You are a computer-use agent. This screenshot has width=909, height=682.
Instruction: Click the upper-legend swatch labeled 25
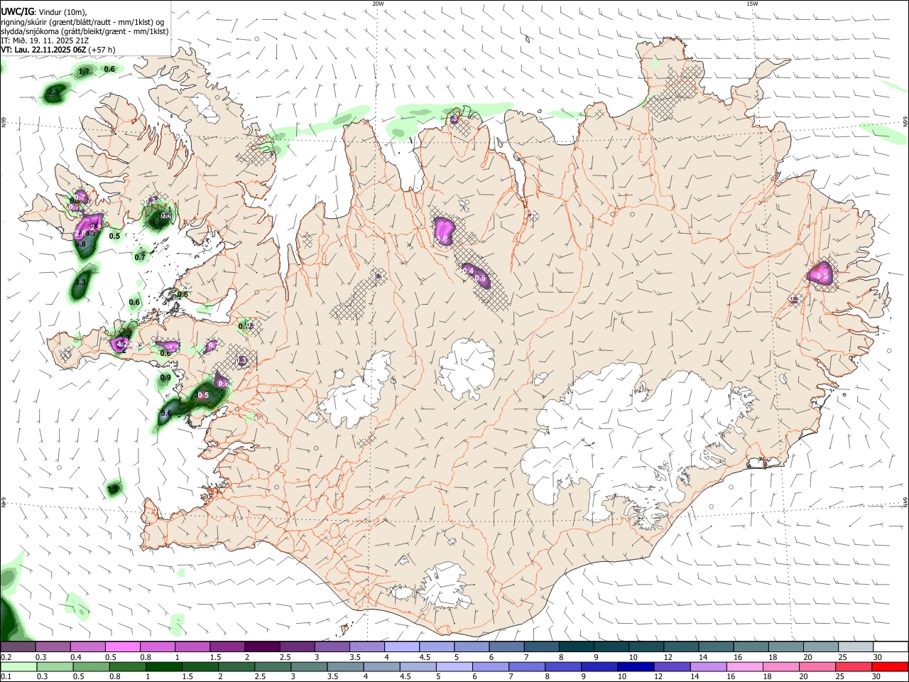[856, 647]
